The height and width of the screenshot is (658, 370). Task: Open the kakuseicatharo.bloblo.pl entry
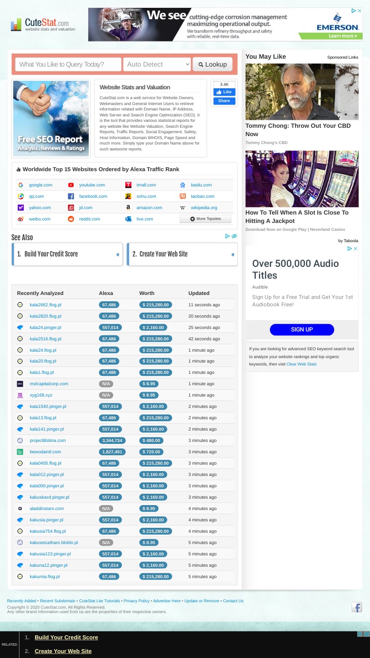tap(54, 543)
